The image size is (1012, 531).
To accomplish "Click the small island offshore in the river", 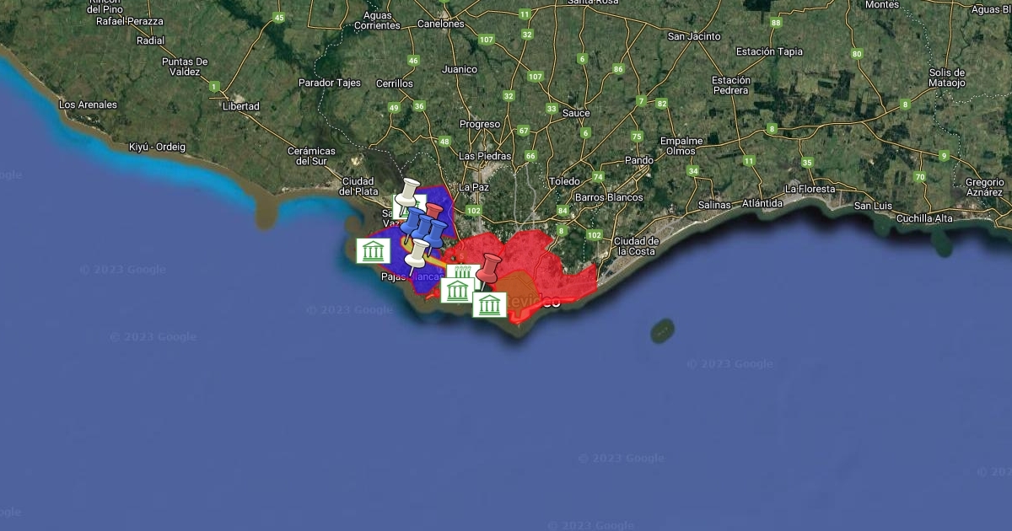I will (x=662, y=330).
